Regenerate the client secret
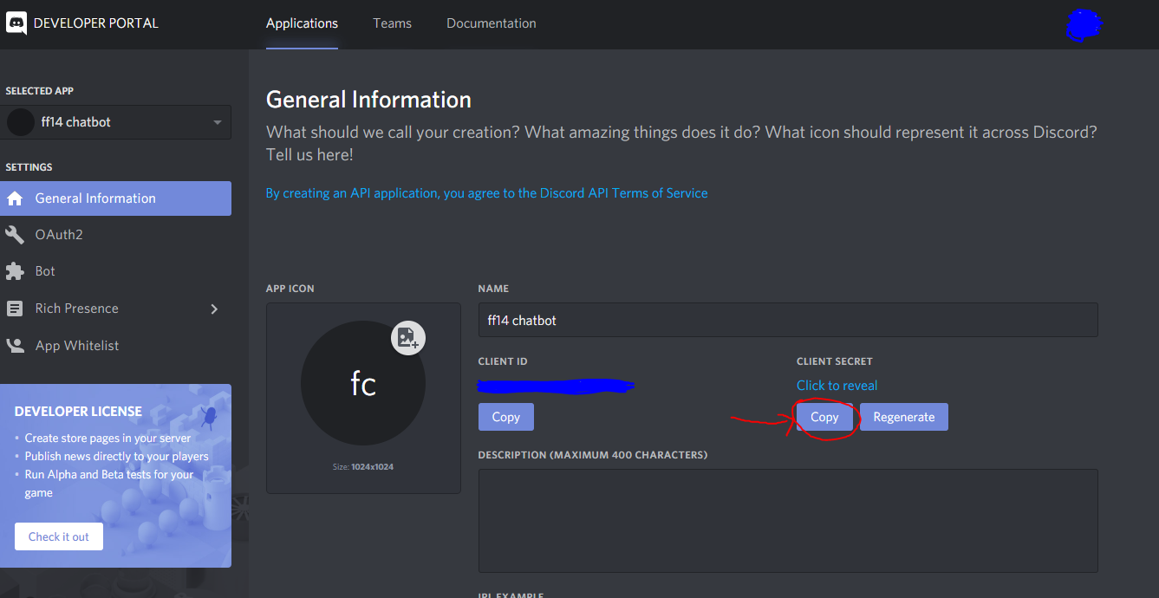 (903, 417)
